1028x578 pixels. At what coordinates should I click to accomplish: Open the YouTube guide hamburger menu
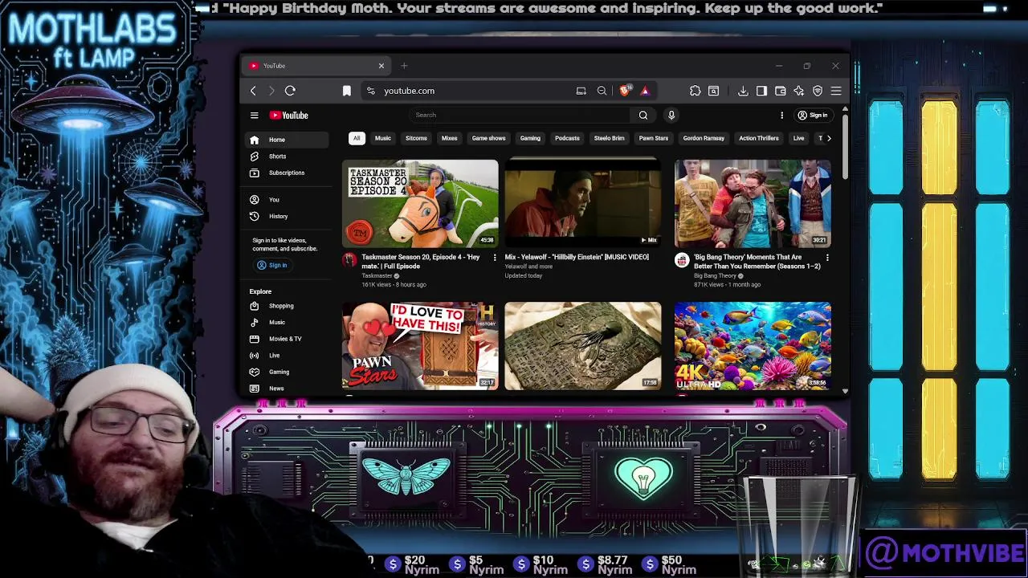pyautogui.click(x=254, y=115)
